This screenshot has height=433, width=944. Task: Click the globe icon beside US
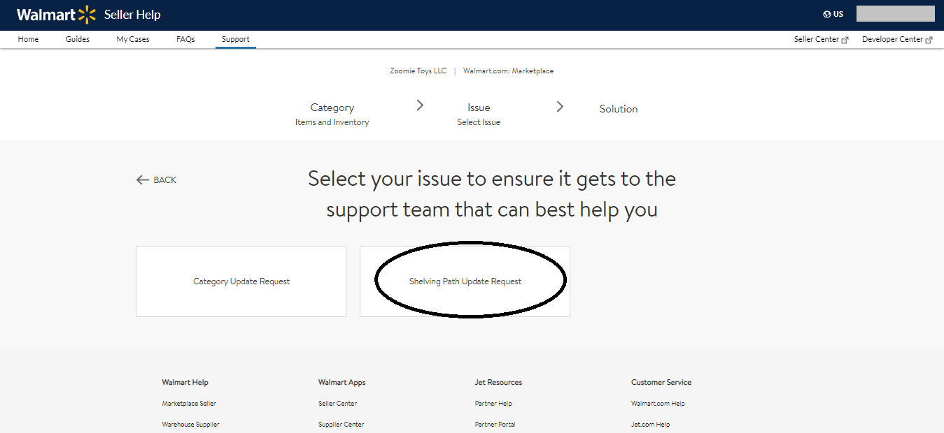827,14
